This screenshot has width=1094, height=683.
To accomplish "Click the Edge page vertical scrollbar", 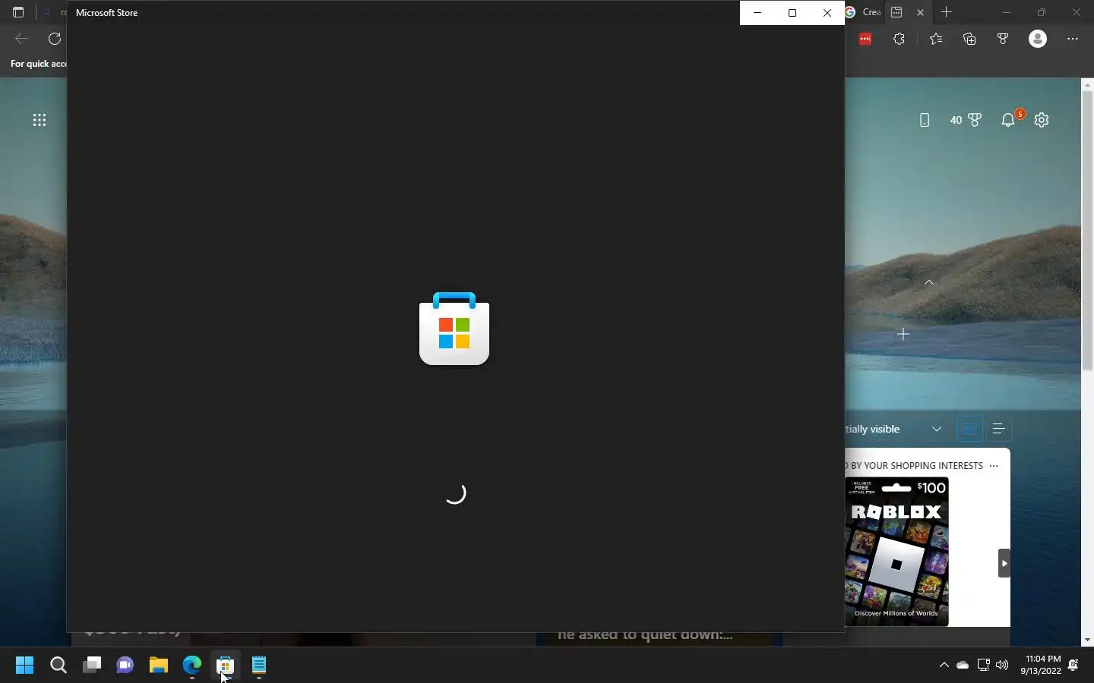I will click(x=1087, y=231).
